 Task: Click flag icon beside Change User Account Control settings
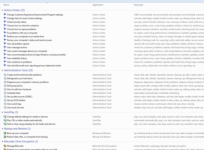(x=5, y=18)
